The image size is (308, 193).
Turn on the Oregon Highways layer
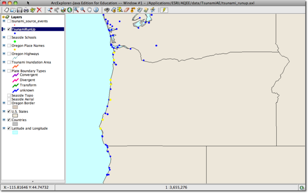pyautogui.click(x=9, y=54)
